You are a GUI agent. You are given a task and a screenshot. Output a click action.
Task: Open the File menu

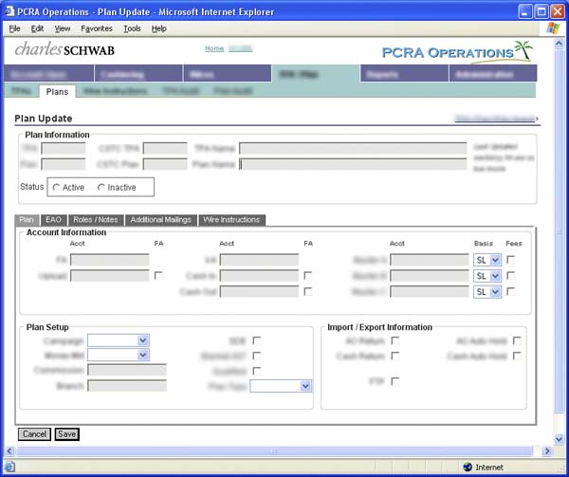[14, 28]
